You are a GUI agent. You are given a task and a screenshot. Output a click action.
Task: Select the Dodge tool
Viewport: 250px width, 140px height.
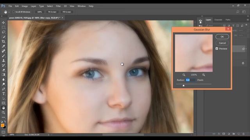(x=4, y=84)
